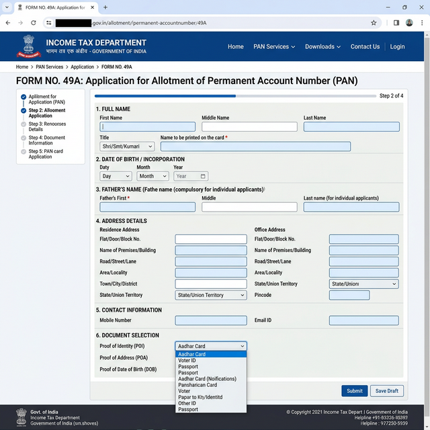This screenshot has width=430, height=430.
Task: Click the Father's Last name field
Action: point(351,207)
